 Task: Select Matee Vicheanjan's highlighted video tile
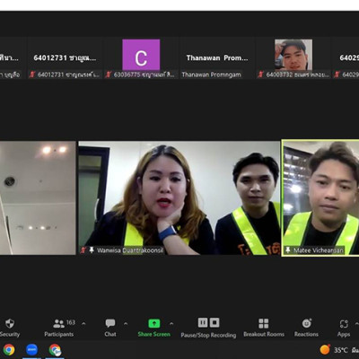pyautogui.click(x=320, y=197)
